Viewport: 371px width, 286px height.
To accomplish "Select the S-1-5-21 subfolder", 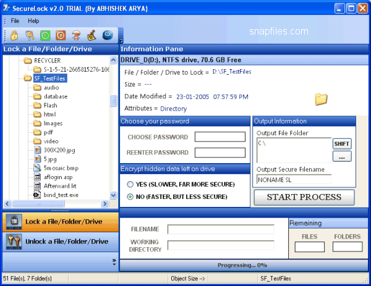I will (76, 69).
